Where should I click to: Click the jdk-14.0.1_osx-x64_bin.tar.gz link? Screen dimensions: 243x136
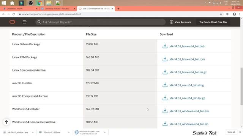[x=187, y=98]
